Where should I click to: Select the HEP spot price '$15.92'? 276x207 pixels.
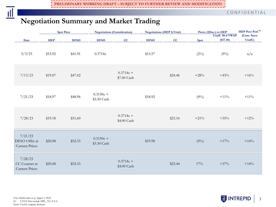tap(51, 54)
